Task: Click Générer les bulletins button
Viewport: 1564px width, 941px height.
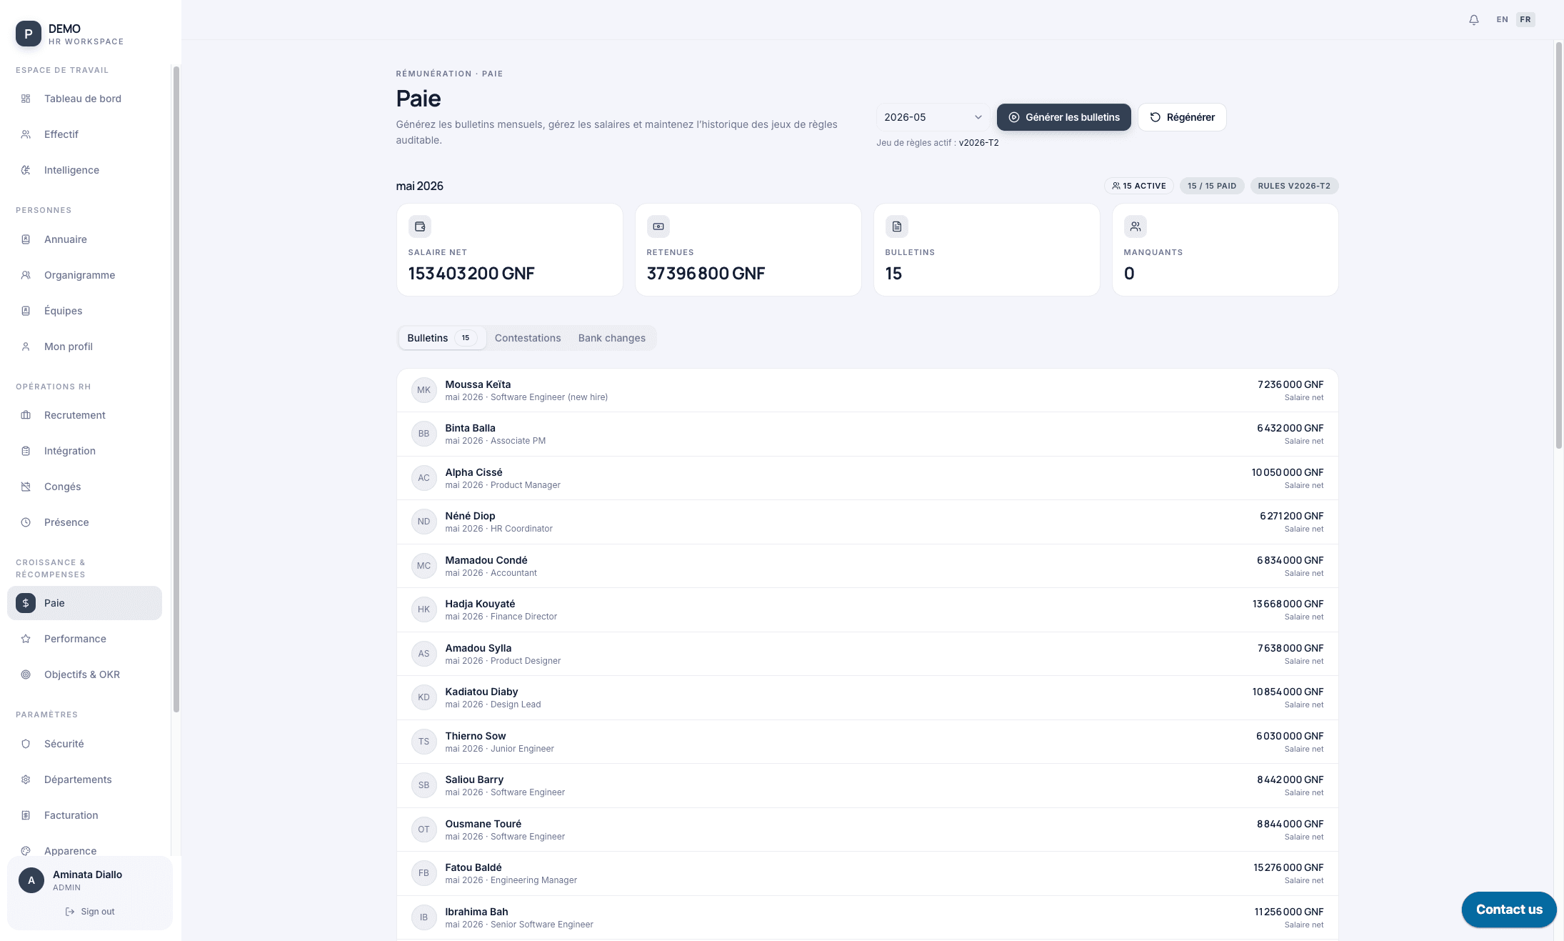Action: (x=1064, y=117)
